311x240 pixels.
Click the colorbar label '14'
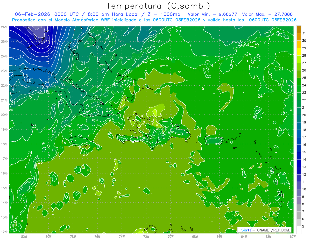[x=304, y=159]
